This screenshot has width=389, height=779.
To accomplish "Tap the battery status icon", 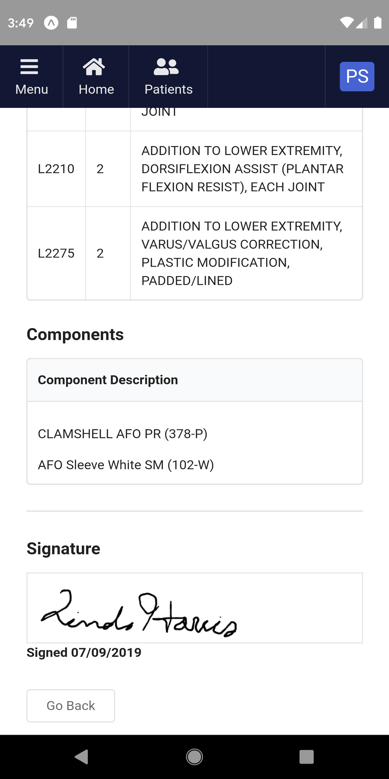I will [x=378, y=23].
